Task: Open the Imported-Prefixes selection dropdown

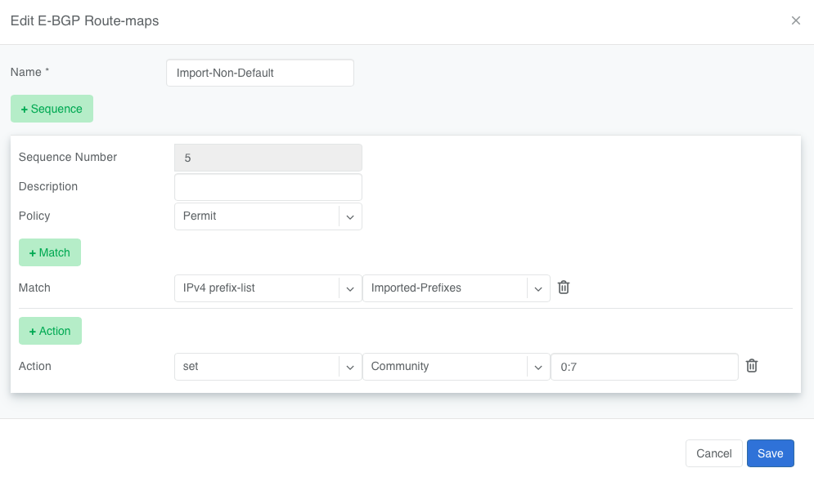Action: coord(445,288)
